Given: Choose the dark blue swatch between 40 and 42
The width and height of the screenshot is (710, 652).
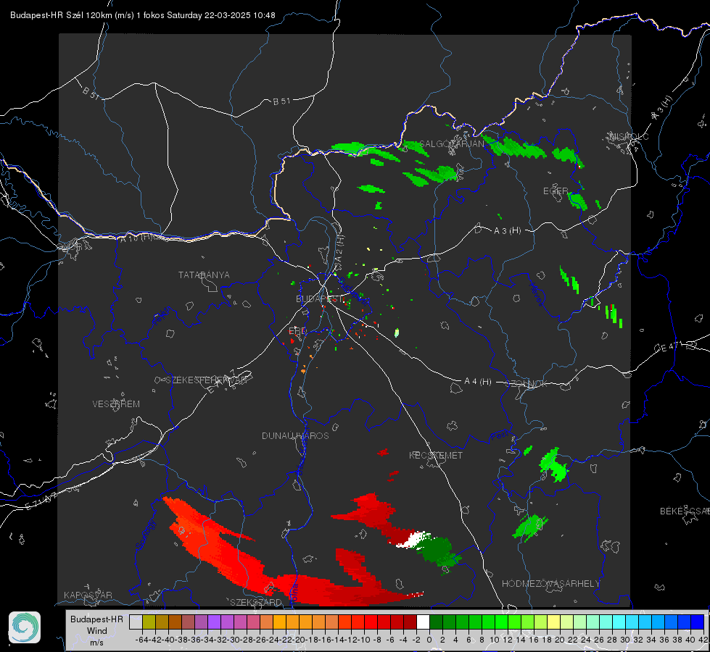Looking at the screenshot, I should click(x=697, y=622).
